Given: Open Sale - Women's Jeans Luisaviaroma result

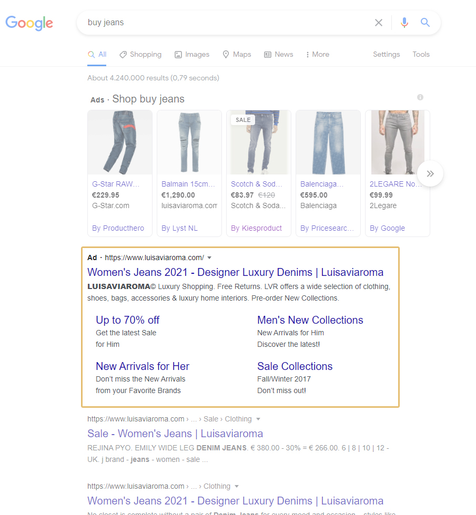Looking at the screenshot, I should pyautogui.click(x=175, y=434).
